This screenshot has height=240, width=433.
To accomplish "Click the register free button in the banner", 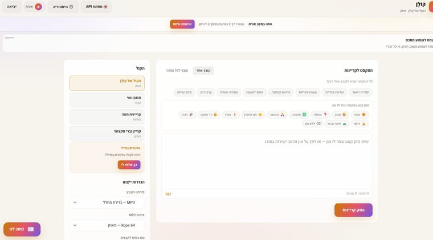I will tap(182, 24).
